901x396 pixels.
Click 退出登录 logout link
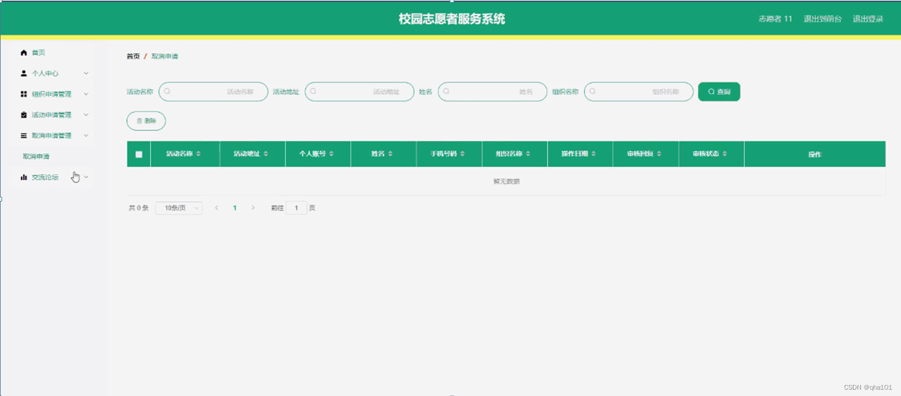pos(868,19)
